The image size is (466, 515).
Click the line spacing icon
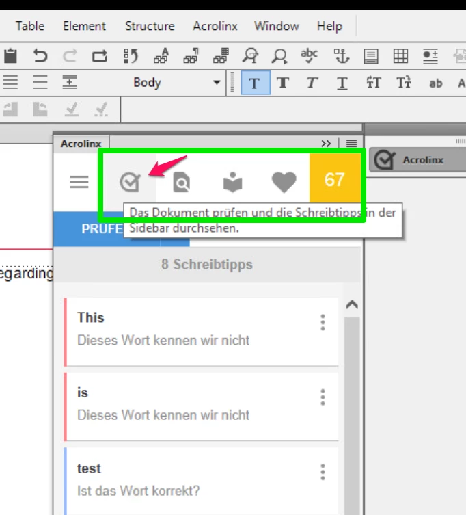[40, 82]
